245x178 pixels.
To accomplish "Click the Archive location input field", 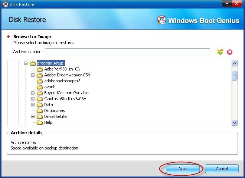I will point(127,52).
